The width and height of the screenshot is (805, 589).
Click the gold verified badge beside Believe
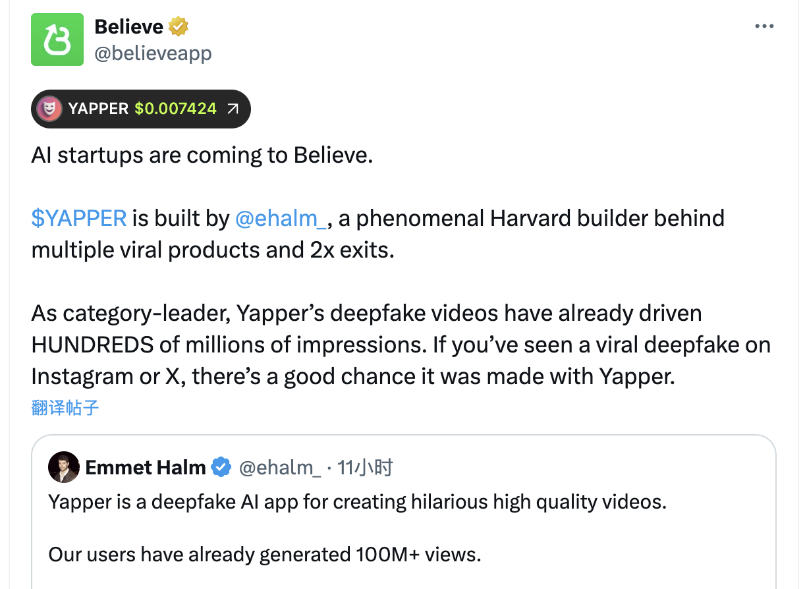coord(179,27)
